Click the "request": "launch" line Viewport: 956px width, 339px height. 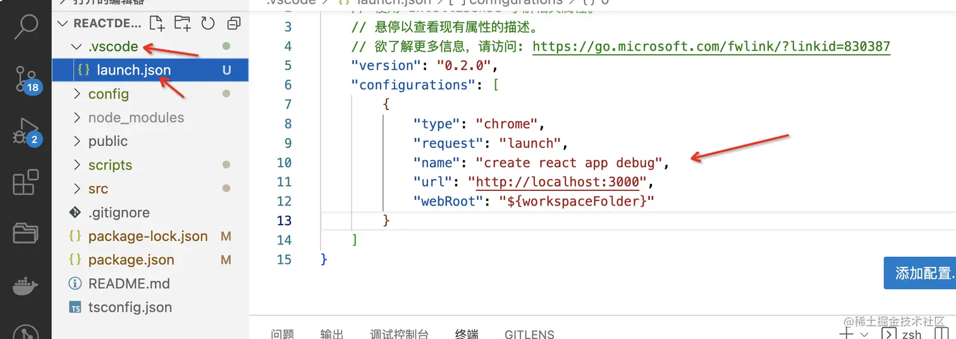point(491,144)
